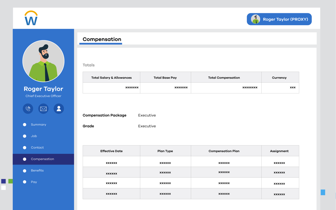Click the phone call icon

[28, 109]
